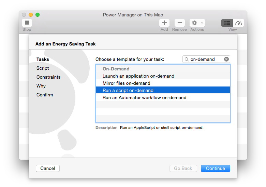Click the Add plus icon
This screenshot has height=187, width=266.
[164, 23]
